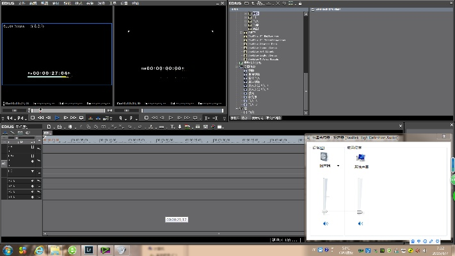Click Redo arrow in timeline toolbar
The image size is (455, 256).
click(140, 127)
